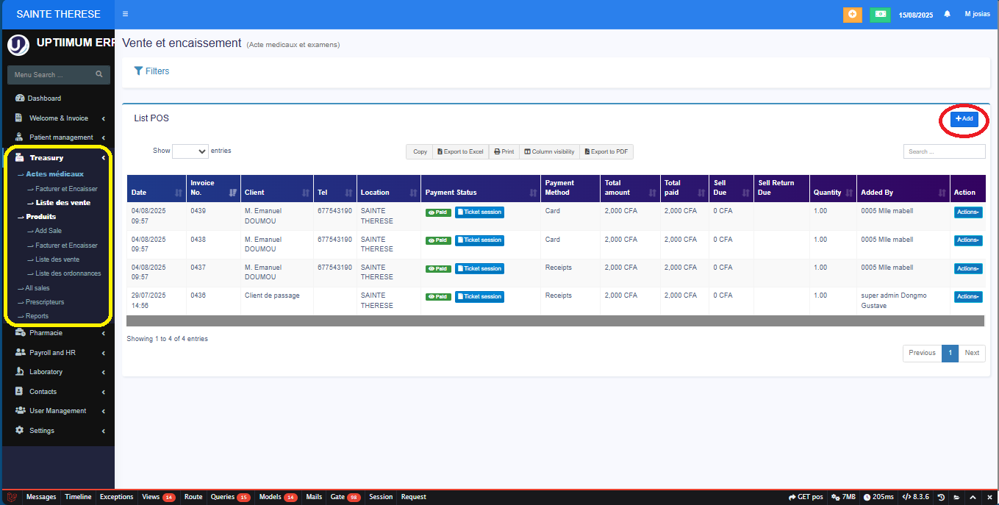Open Prescripteurs in Treasury menu
Image resolution: width=999 pixels, height=505 pixels.
[x=44, y=302]
